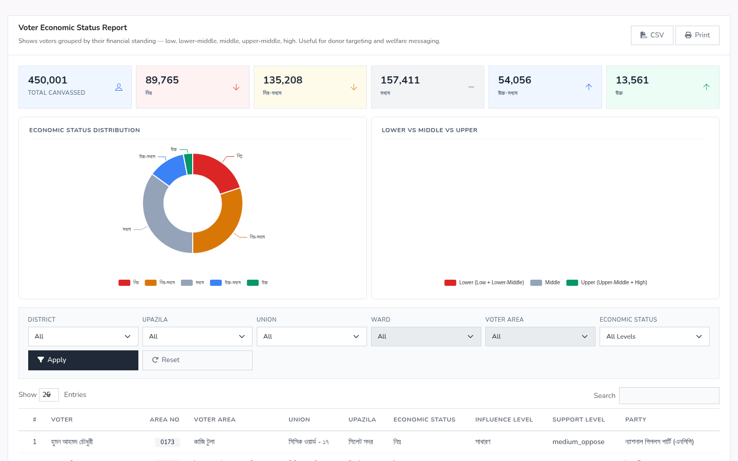
Task: Click the orange down arrow on 135,208 card
Action: (354, 87)
